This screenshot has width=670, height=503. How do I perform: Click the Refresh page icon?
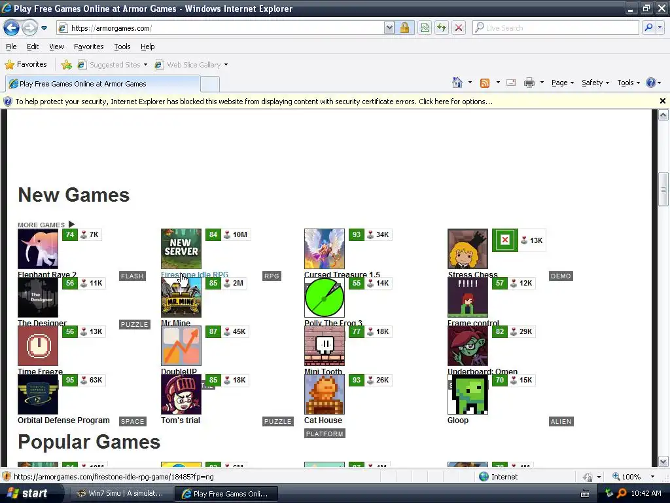tap(442, 28)
